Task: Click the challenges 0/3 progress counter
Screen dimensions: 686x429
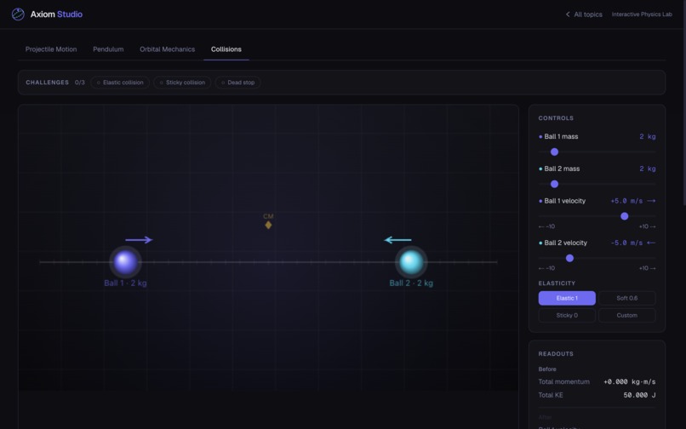Action: pos(80,83)
